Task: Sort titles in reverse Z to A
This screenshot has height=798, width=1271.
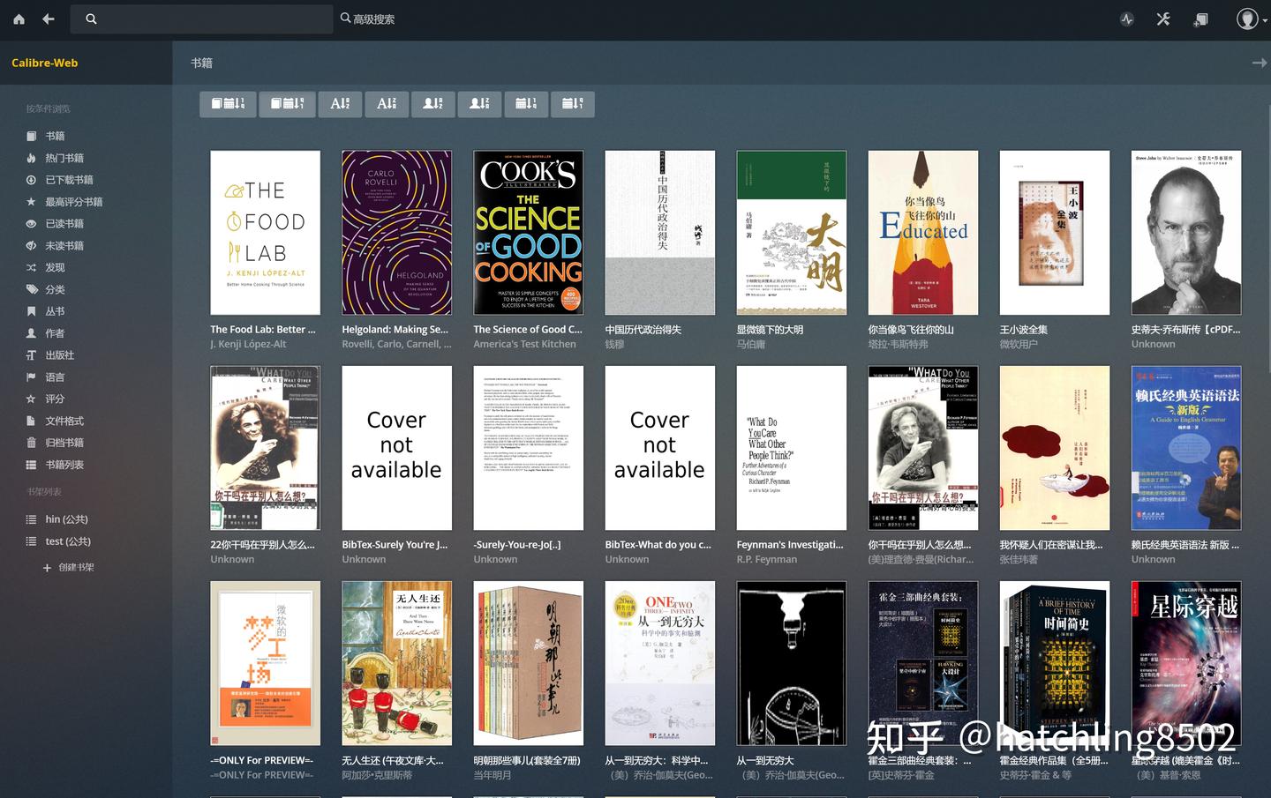Action: coord(387,104)
